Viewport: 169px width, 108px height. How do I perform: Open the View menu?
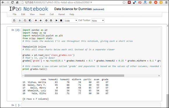point(32,15)
